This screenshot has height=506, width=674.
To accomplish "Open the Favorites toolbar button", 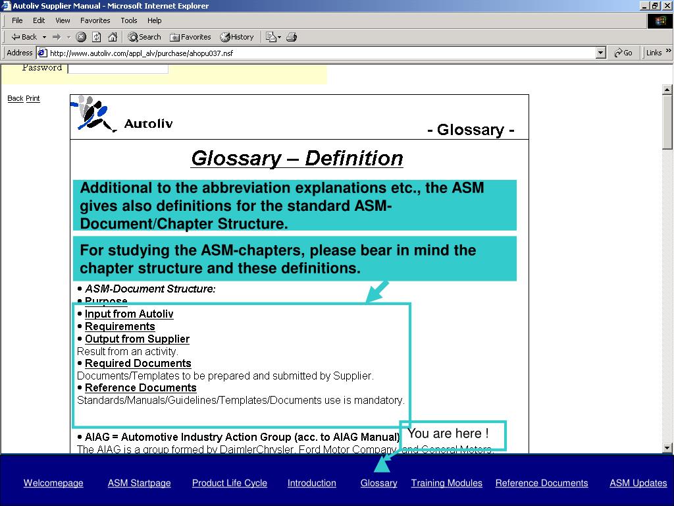I will (x=190, y=37).
